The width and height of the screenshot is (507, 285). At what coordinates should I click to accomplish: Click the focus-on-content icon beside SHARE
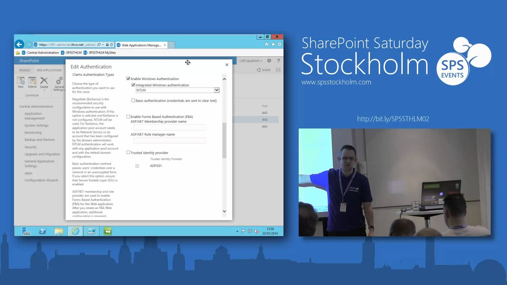(x=278, y=70)
